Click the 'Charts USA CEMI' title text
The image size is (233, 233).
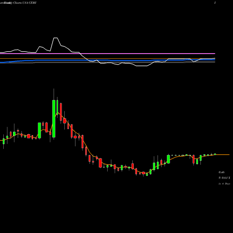click(x=25, y=3)
